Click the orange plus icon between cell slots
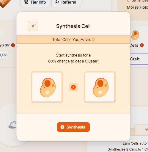Screen dimensions: 148x152 point(73,87)
